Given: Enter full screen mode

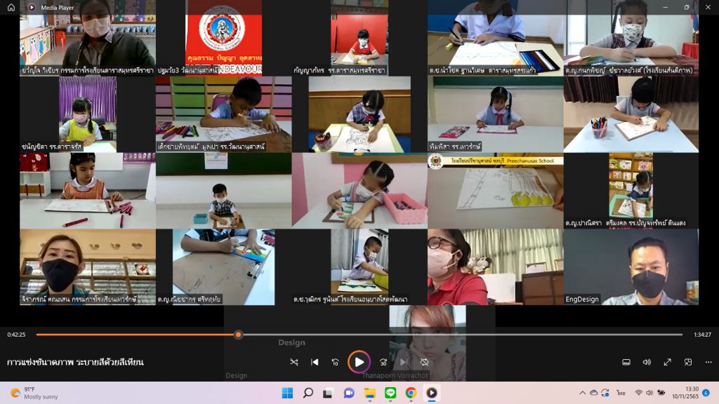Looking at the screenshot, I should click(668, 362).
